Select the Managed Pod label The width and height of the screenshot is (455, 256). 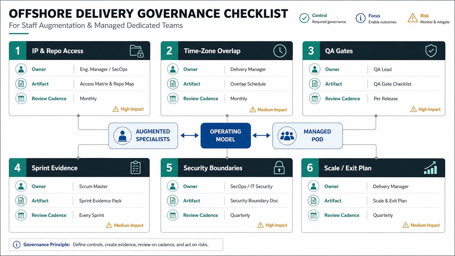pos(317,135)
